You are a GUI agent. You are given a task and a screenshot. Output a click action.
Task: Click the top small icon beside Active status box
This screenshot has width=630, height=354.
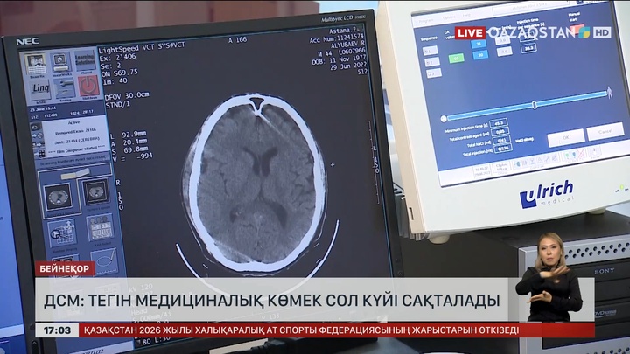point(36,127)
